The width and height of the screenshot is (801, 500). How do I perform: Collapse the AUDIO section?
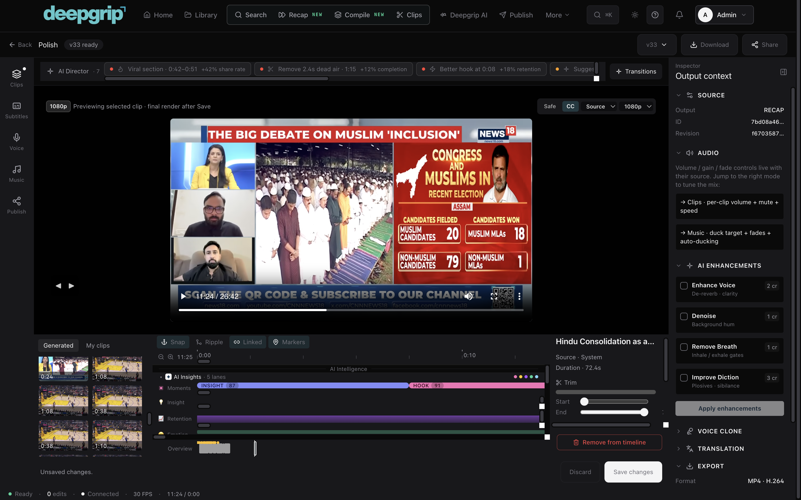(x=679, y=153)
